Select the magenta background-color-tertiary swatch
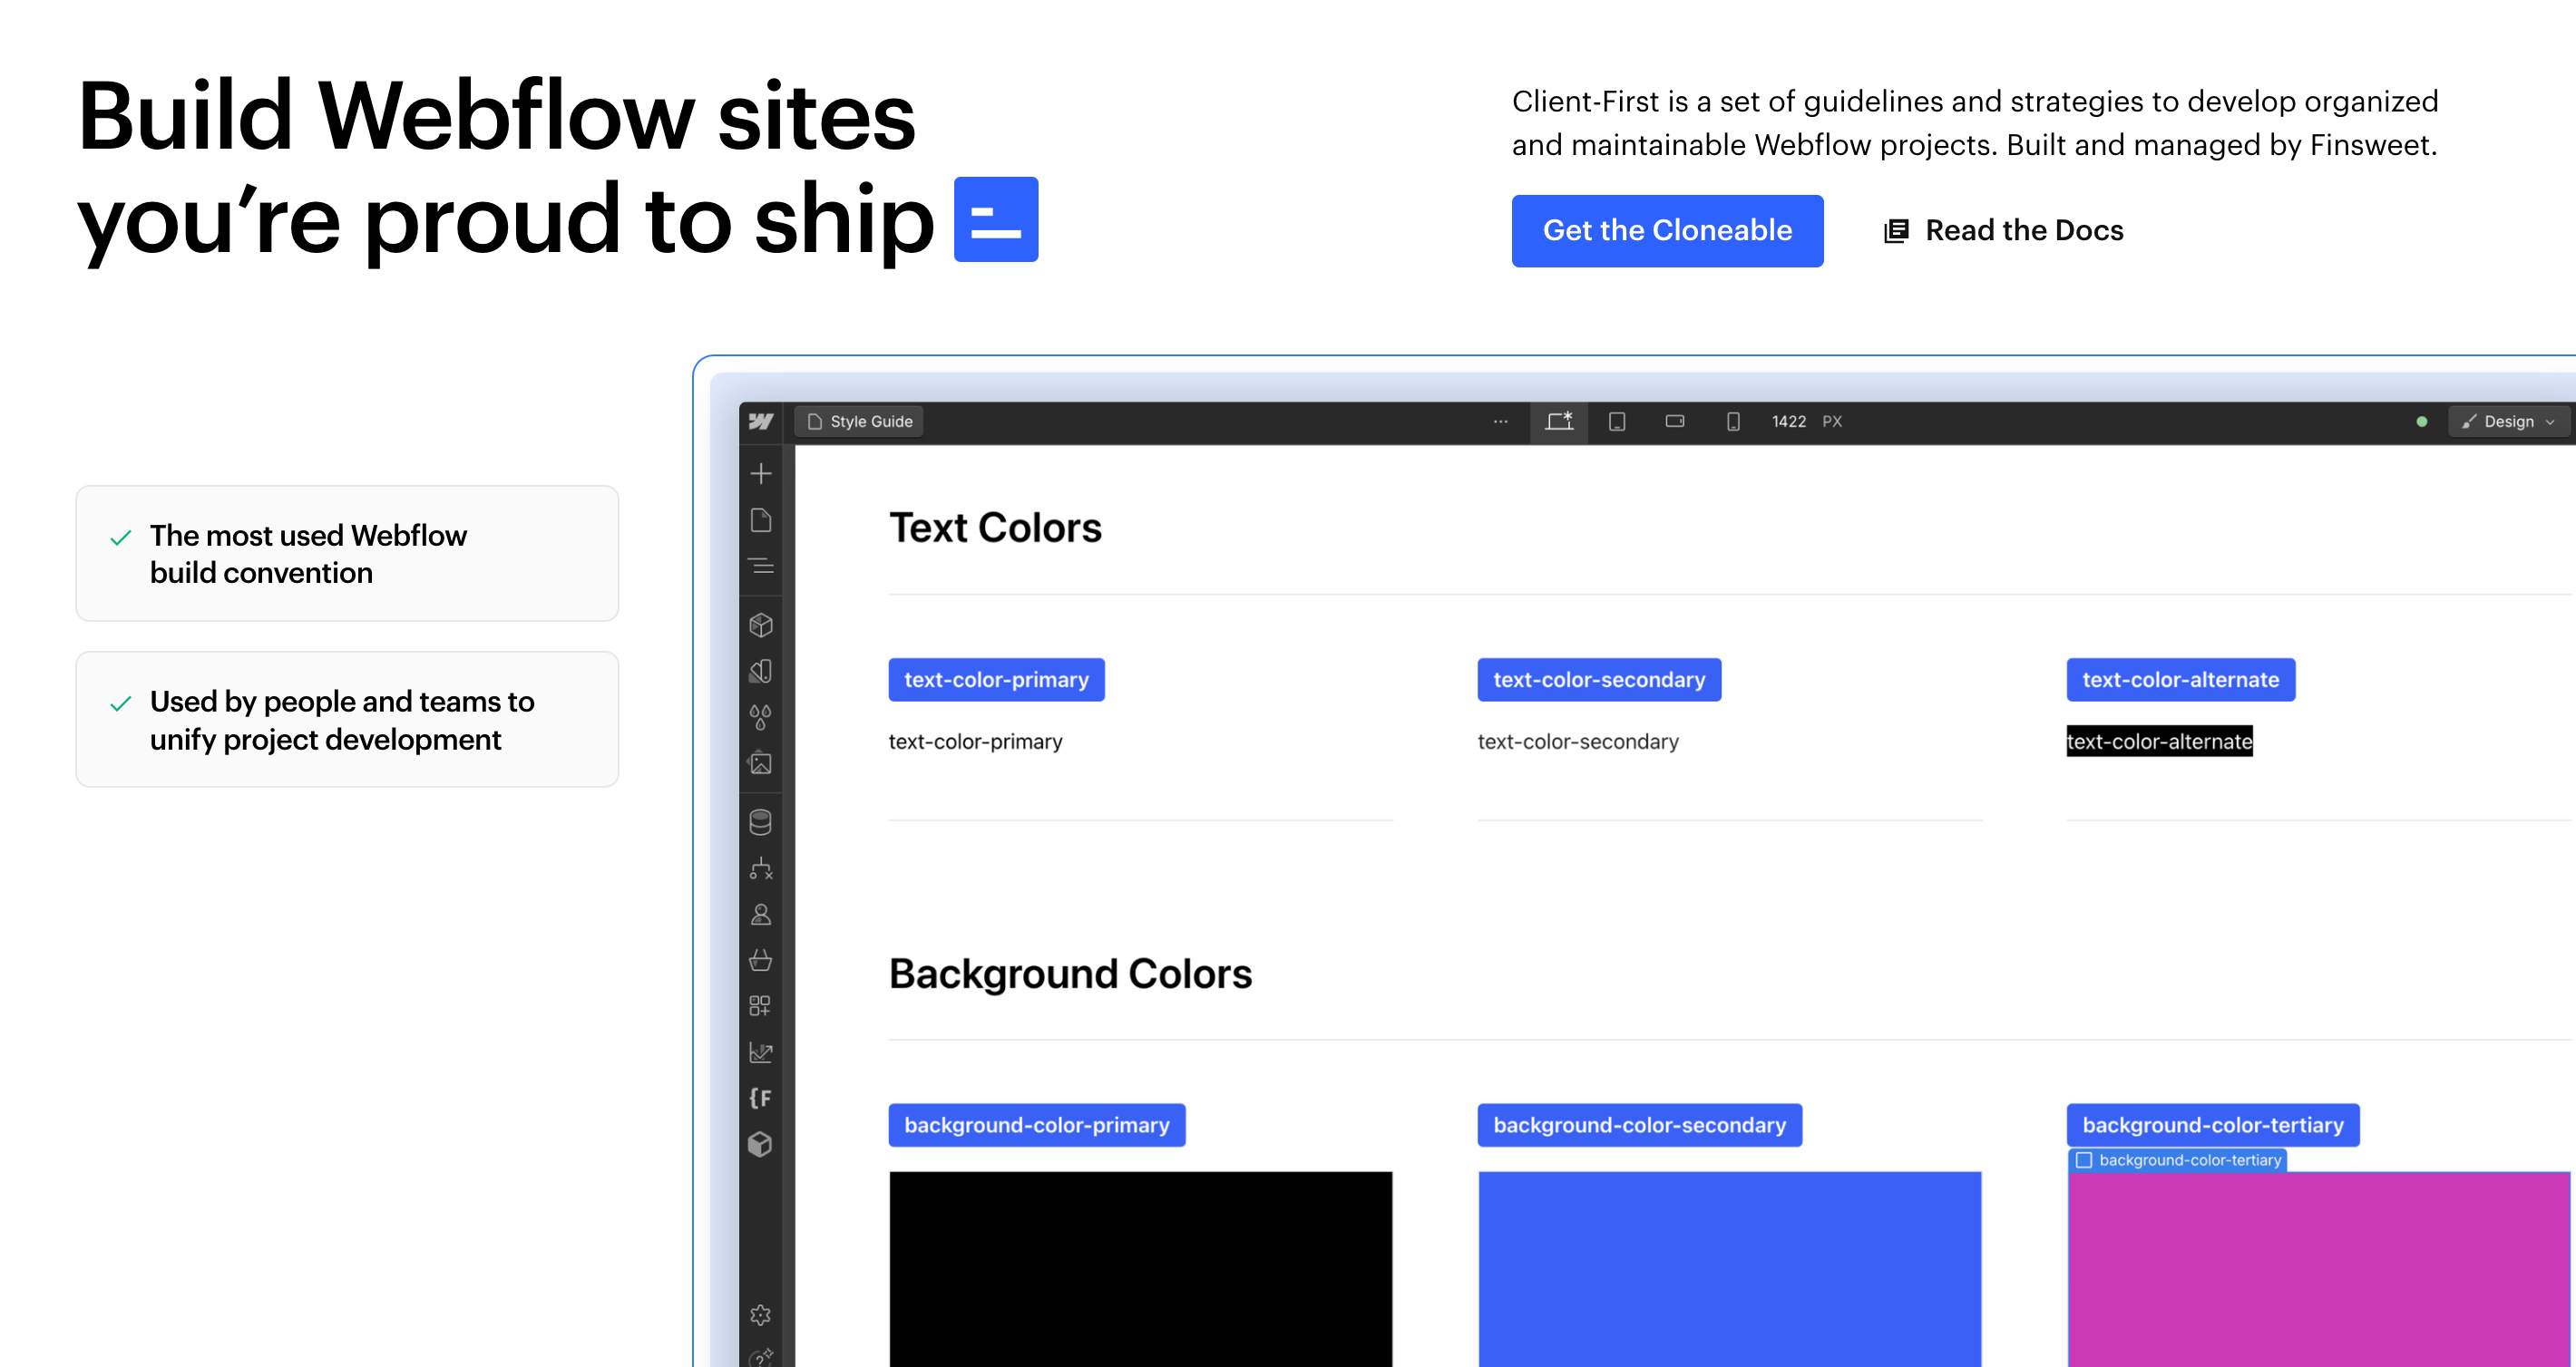 tap(2318, 1269)
